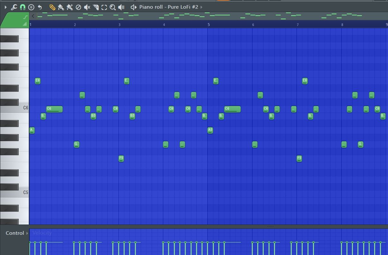Select the Delete tool
Image resolution: width=388 pixels, height=255 pixels.
click(78, 7)
